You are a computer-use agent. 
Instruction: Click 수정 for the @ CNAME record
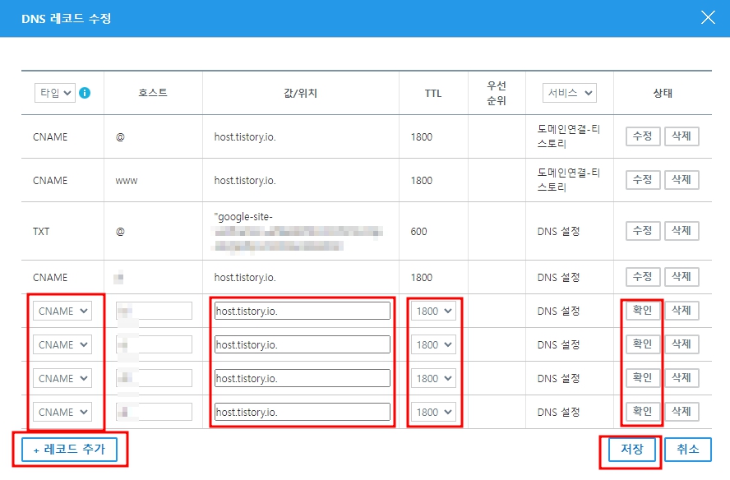click(642, 136)
